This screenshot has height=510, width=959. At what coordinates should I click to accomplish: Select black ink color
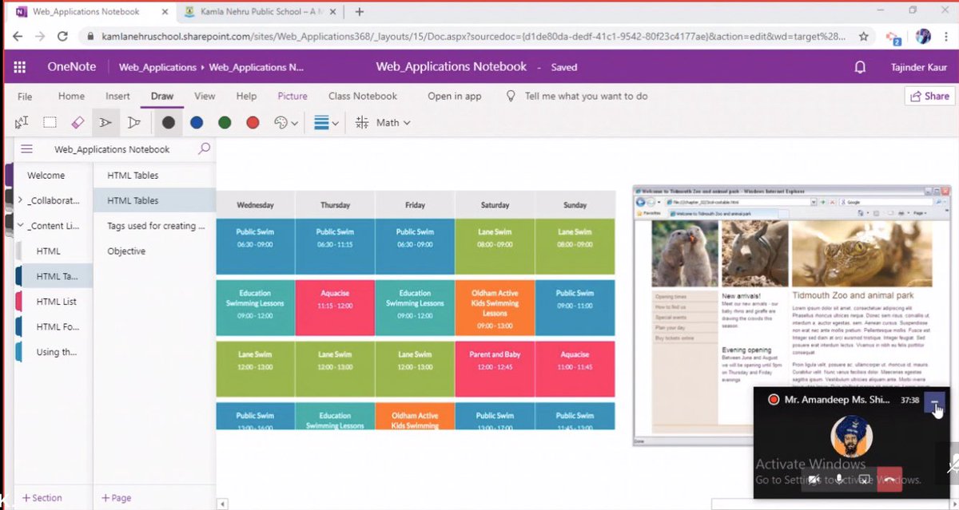click(x=169, y=122)
